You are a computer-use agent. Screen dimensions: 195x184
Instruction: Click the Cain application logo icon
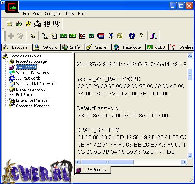(x=12, y=7)
